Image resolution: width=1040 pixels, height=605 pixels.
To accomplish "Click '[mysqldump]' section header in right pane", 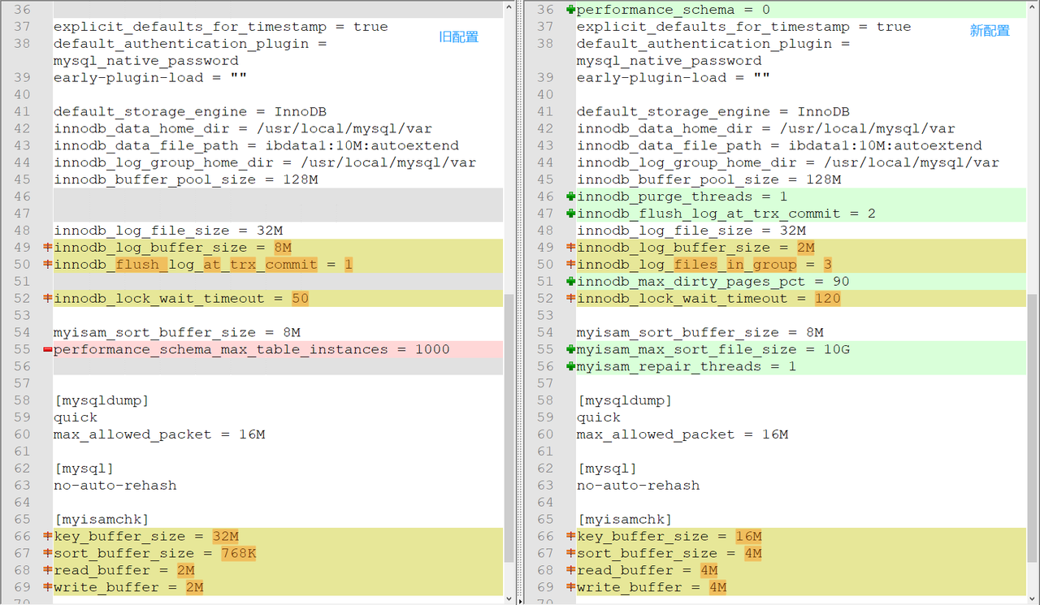I will point(625,400).
